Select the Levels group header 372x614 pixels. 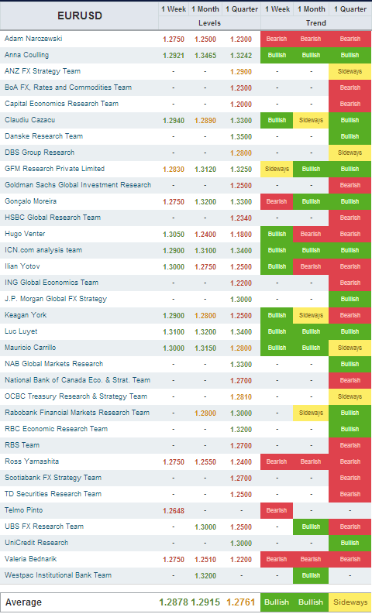point(209,23)
